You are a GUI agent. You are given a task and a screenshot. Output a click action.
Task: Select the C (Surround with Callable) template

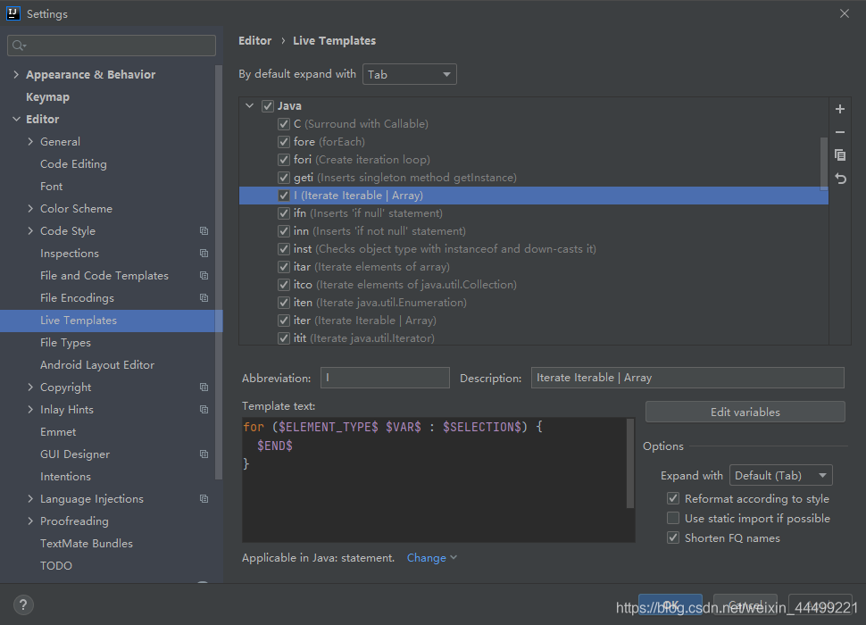coord(534,124)
